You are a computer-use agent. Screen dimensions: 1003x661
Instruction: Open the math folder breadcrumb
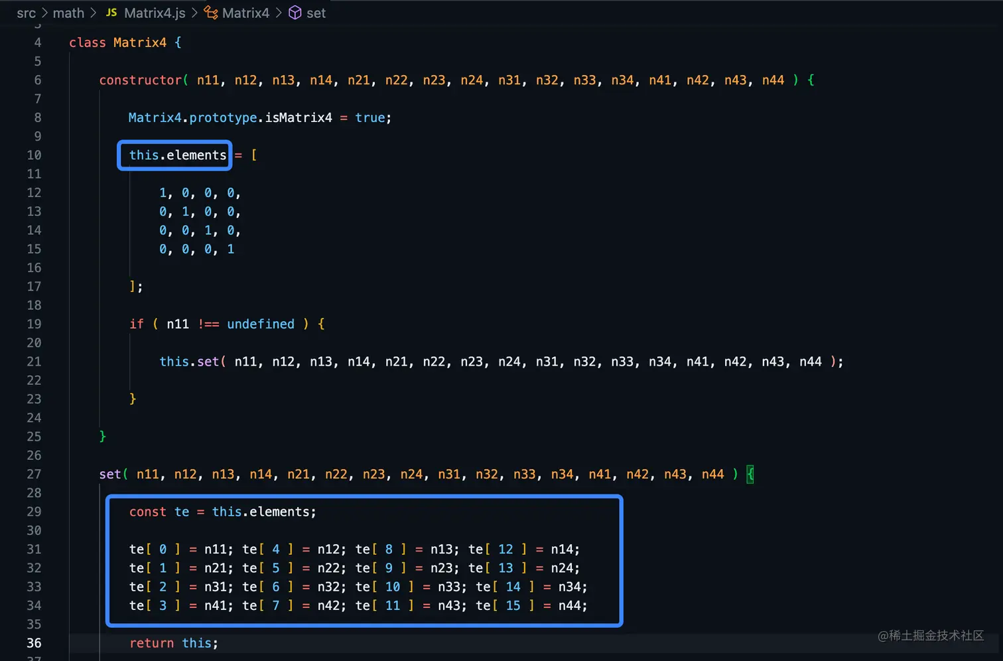coord(68,13)
